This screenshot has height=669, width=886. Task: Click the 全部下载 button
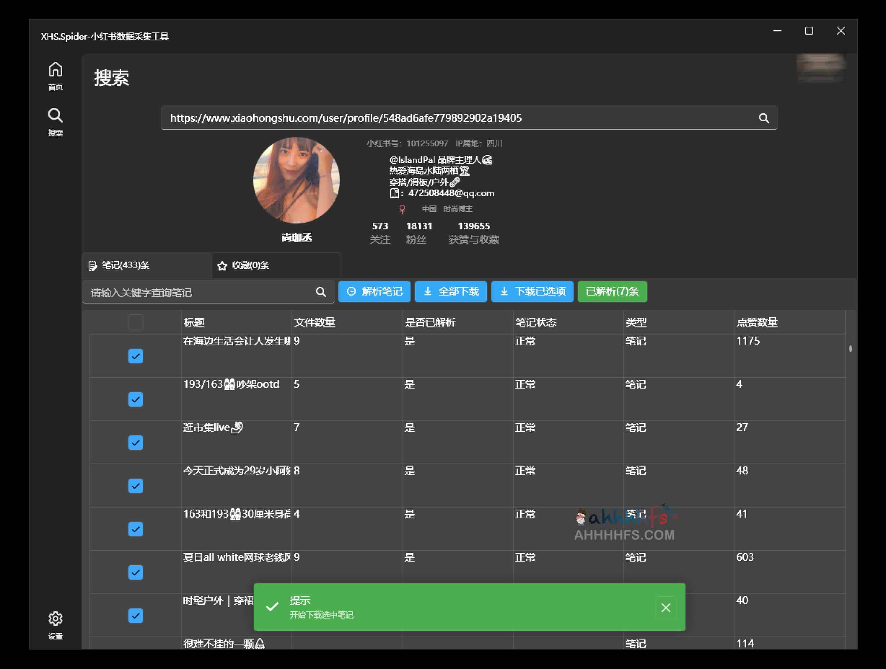point(451,291)
